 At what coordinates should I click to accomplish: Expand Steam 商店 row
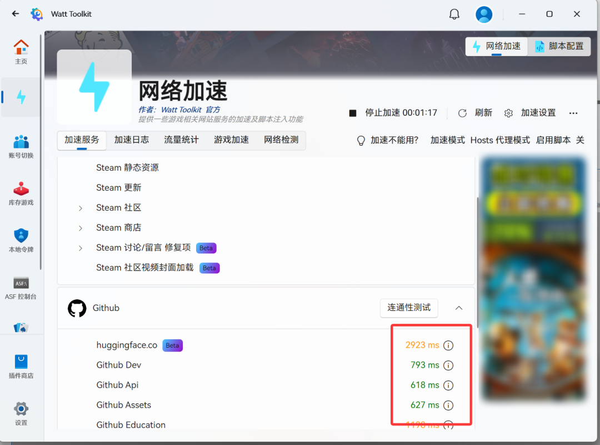[x=81, y=228]
